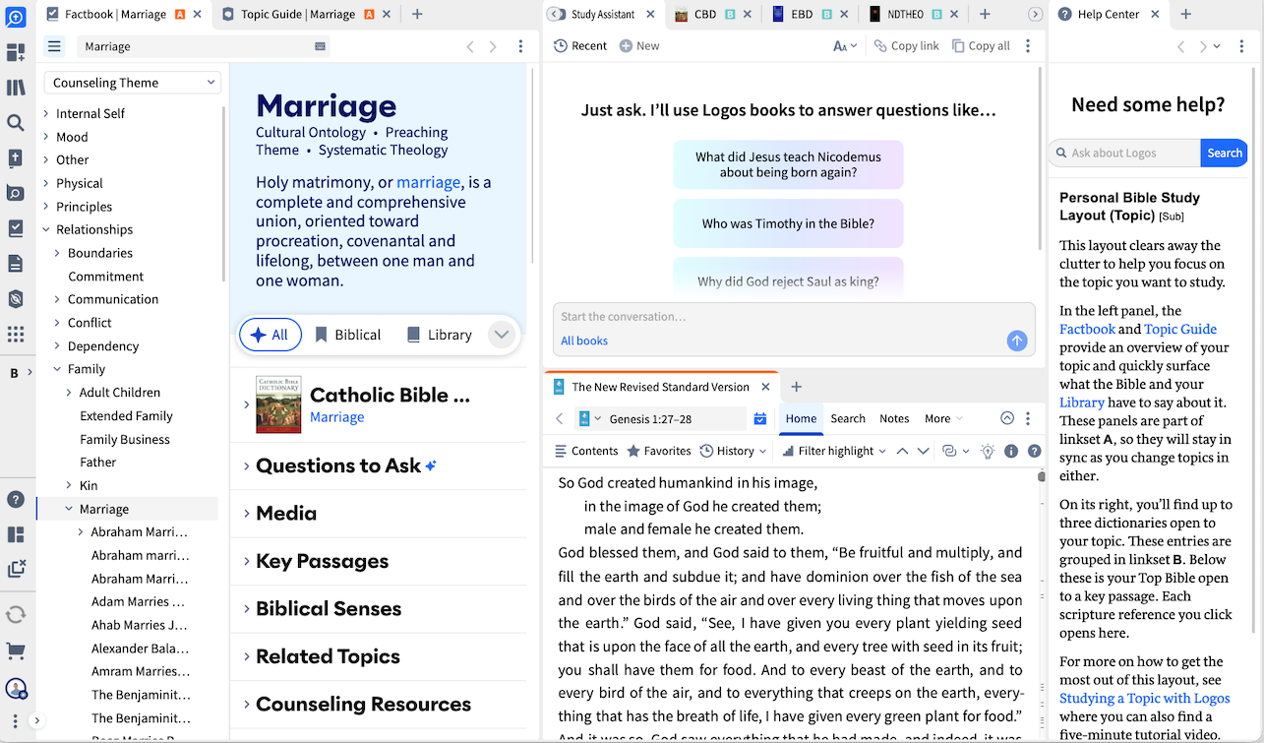The width and height of the screenshot is (1264, 743).
Task: Switch to the EBD tab
Action: pyautogui.click(x=803, y=14)
